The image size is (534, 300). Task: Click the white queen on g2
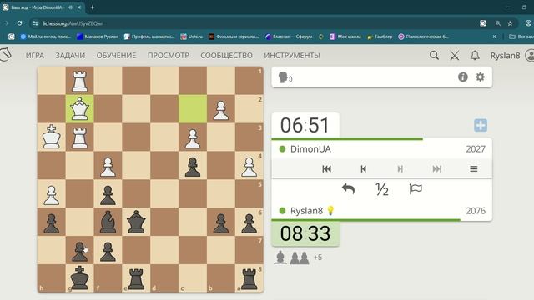pos(80,109)
